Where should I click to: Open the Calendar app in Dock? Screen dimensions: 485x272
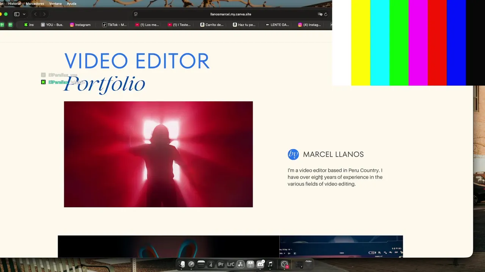pos(211,264)
